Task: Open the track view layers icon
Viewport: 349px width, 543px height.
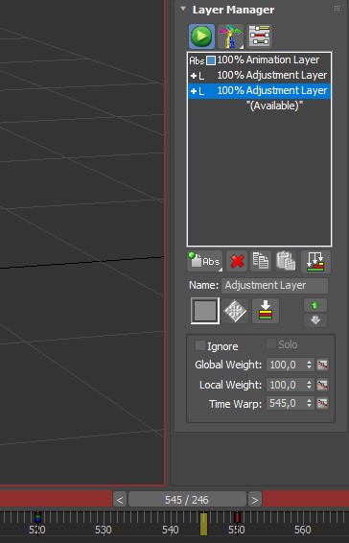Action: (x=259, y=36)
